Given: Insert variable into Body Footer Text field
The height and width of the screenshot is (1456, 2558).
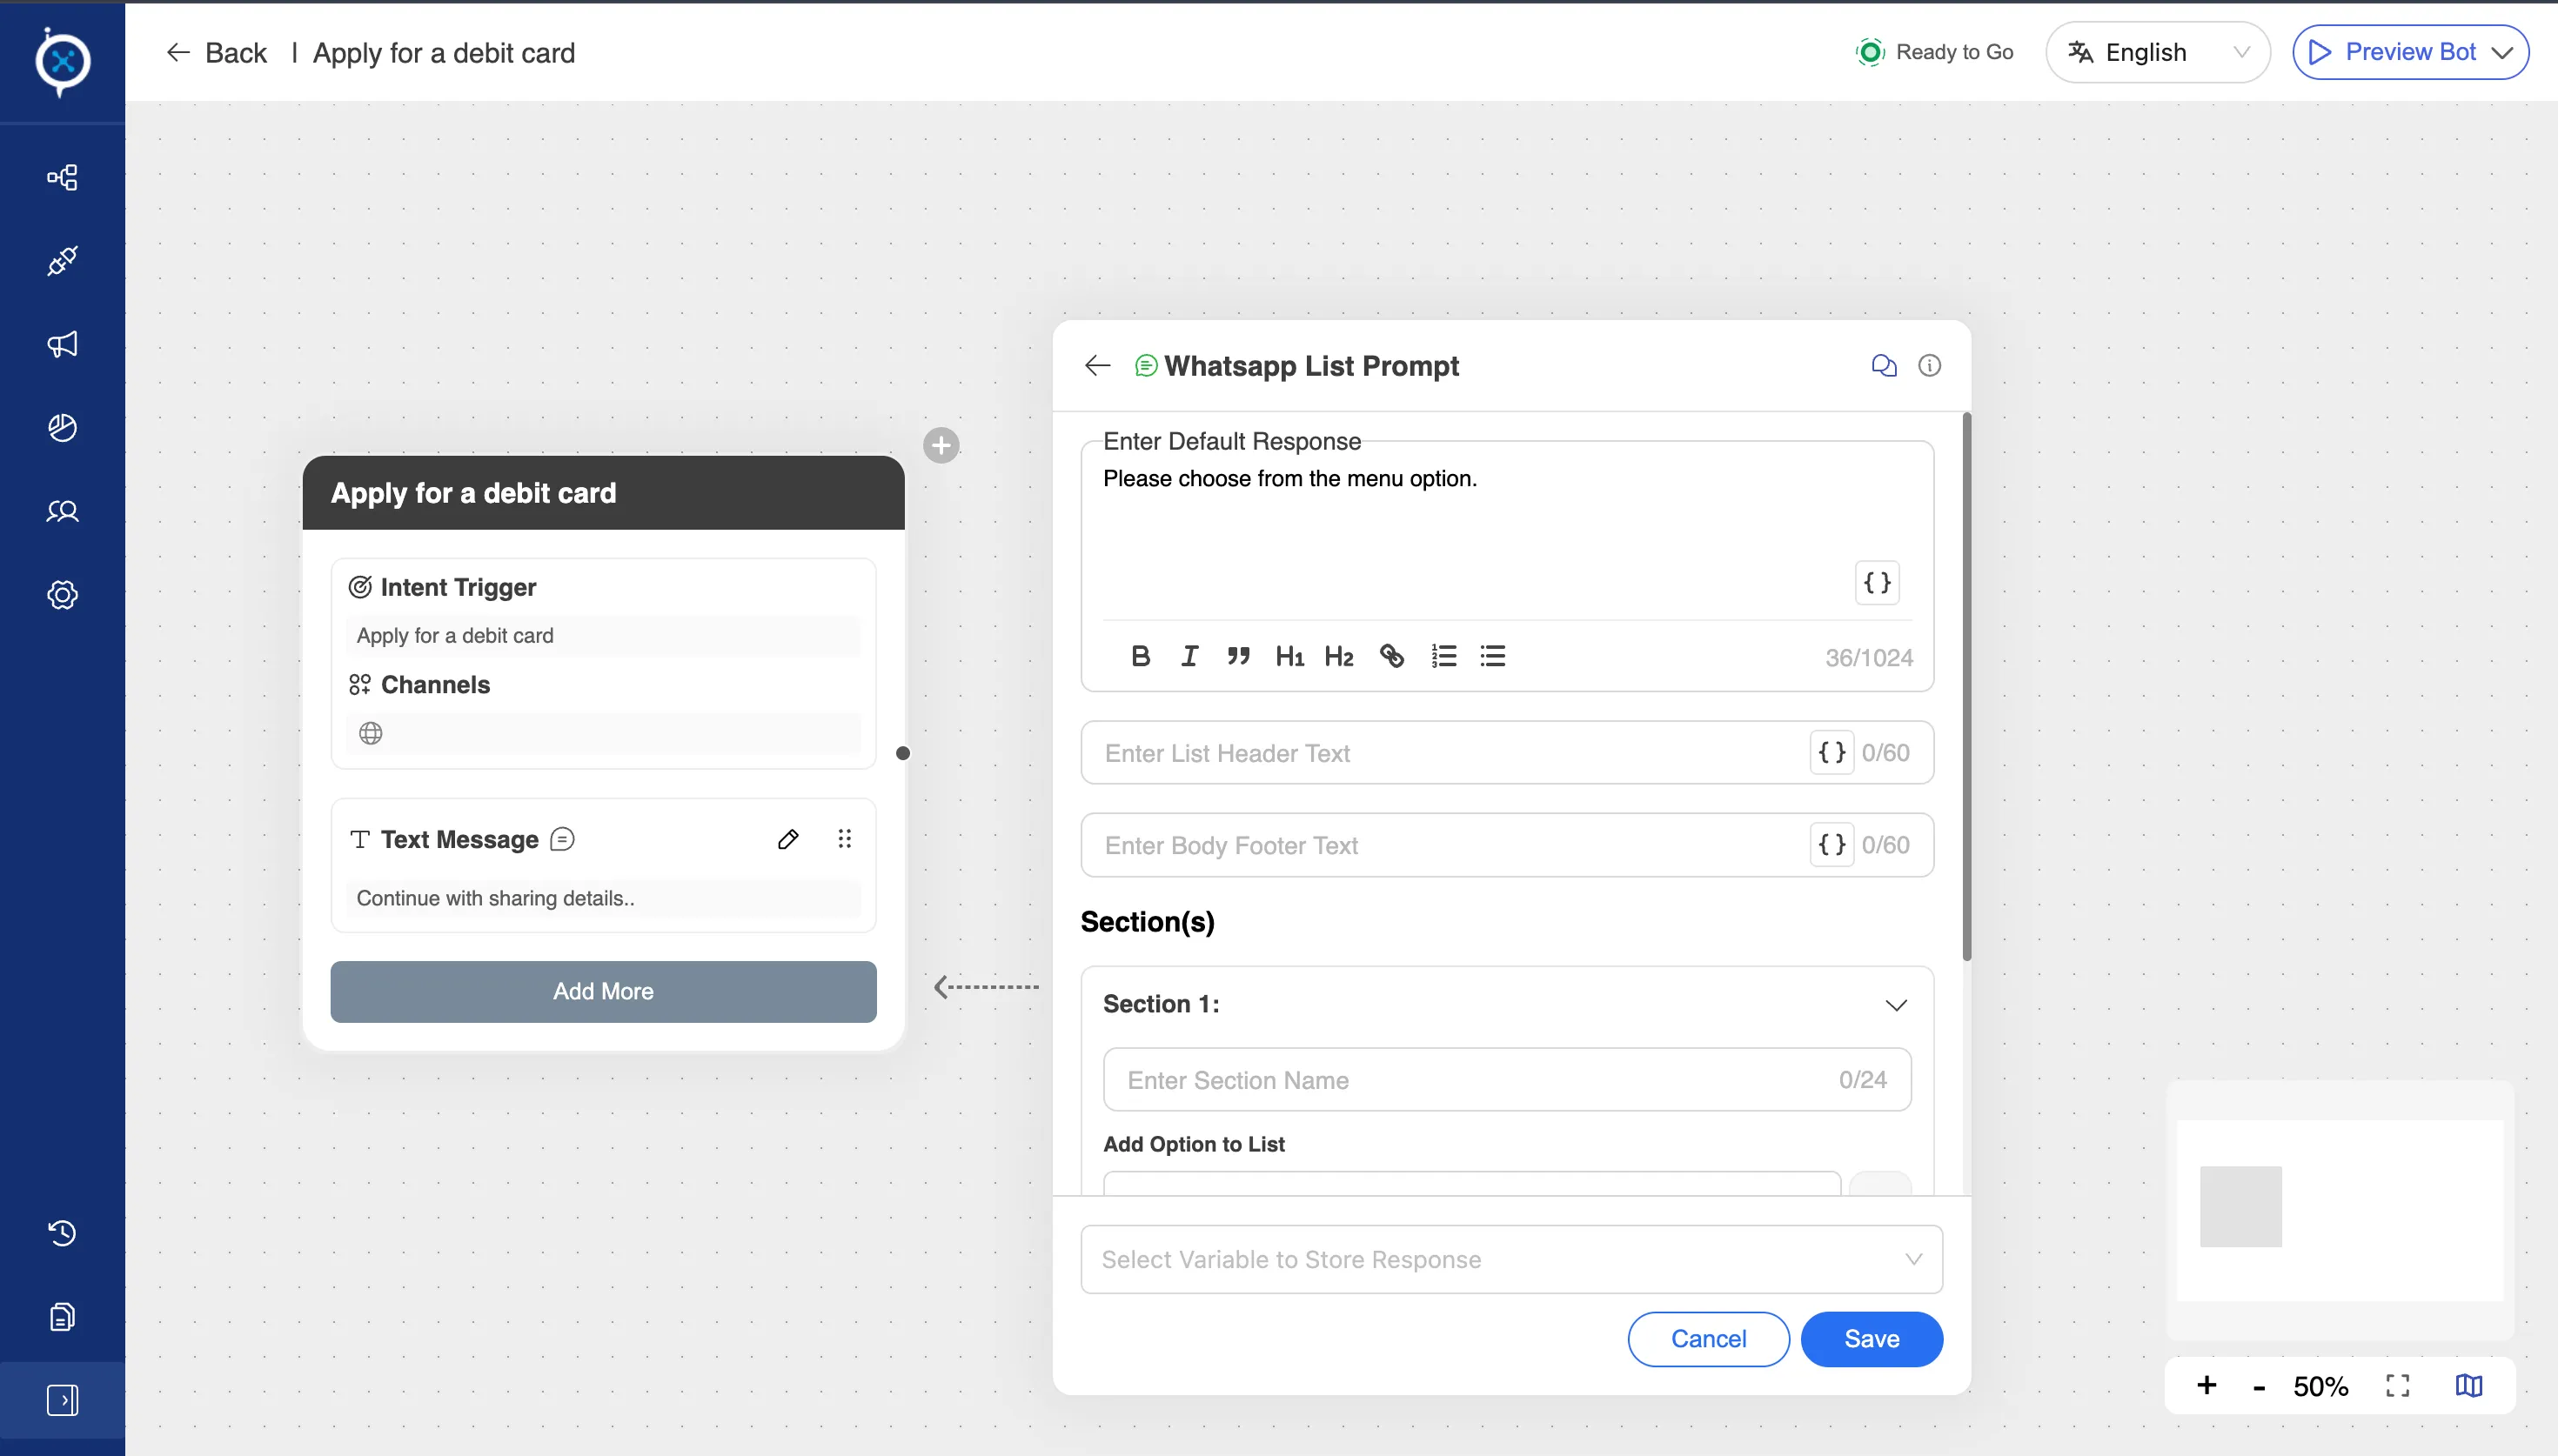Looking at the screenshot, I should (1831, 845).
